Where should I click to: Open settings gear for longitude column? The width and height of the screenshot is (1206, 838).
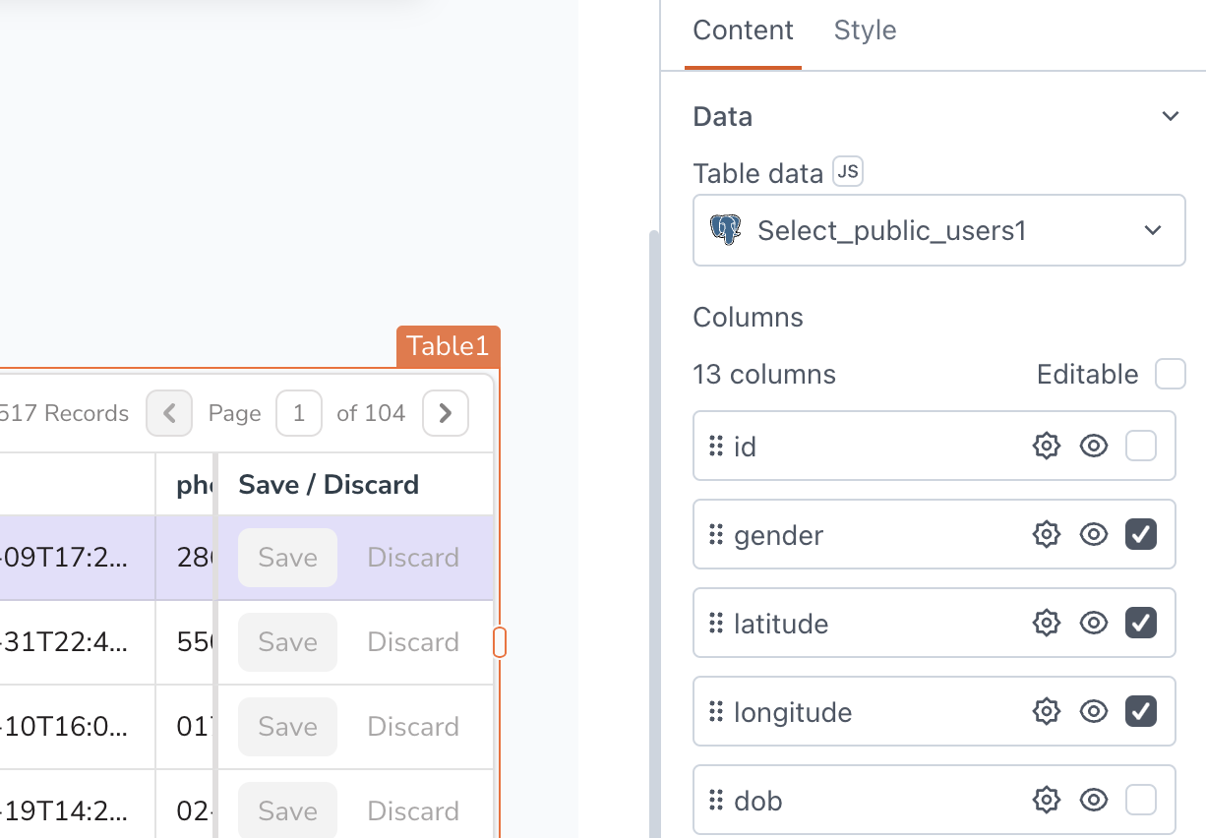point(1046,712)
